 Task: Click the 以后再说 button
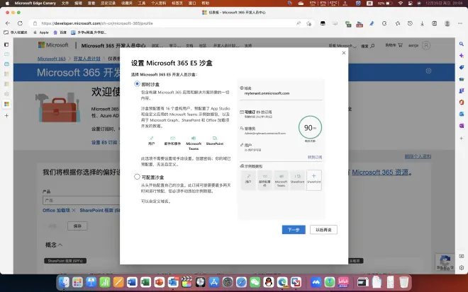coord(323,230)
